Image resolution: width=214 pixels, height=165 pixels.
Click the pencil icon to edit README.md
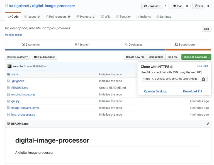coord(208,124)
